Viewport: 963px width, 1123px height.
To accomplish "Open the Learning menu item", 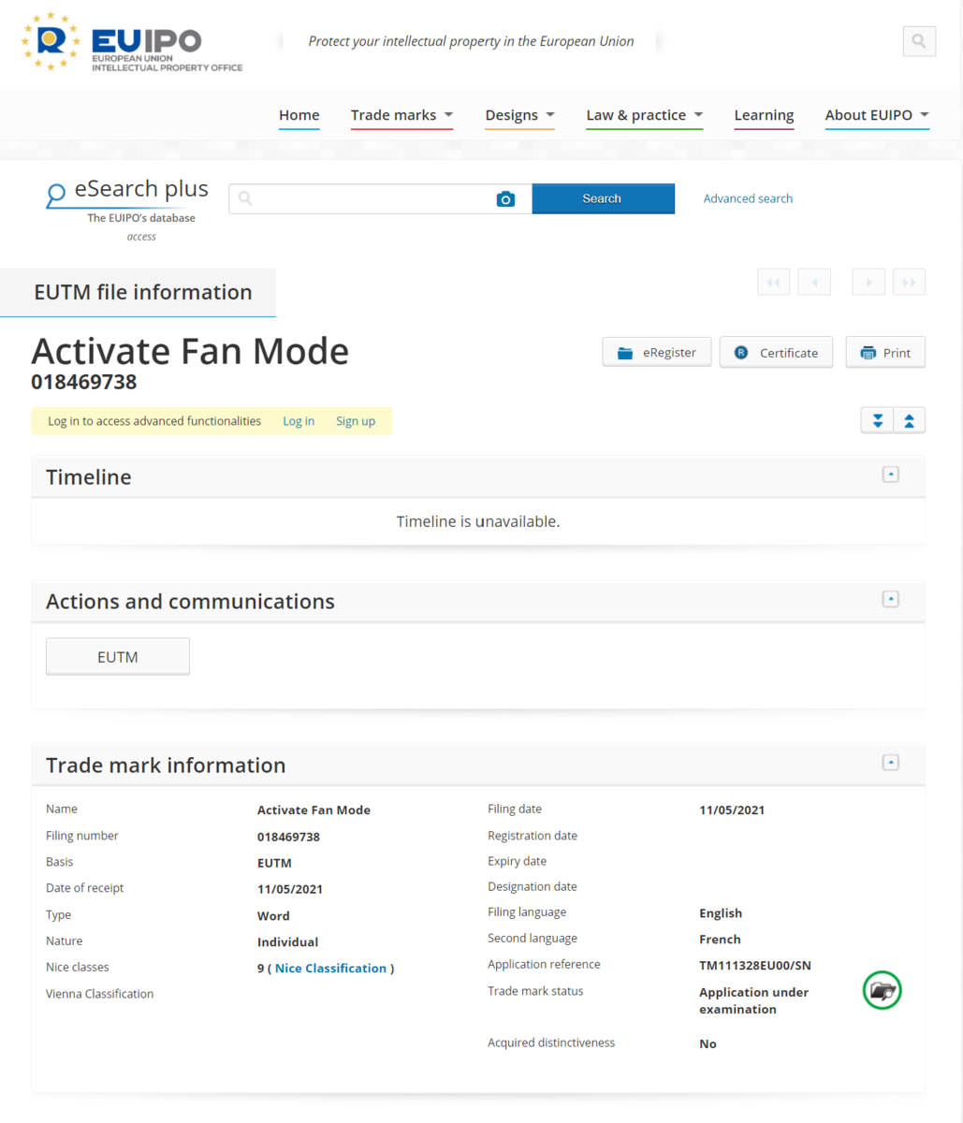I will tap(764, 115).
